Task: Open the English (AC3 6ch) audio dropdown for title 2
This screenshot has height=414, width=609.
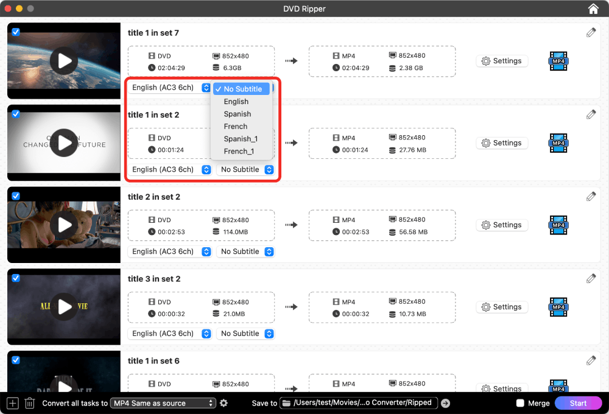Action: (170, 251)
